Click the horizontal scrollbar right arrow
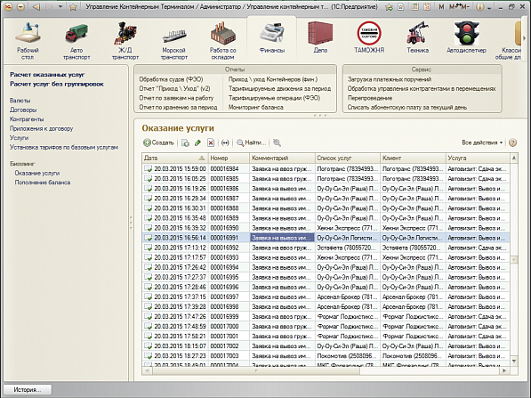This screenshot has height=398, width=531. point(504,371)
